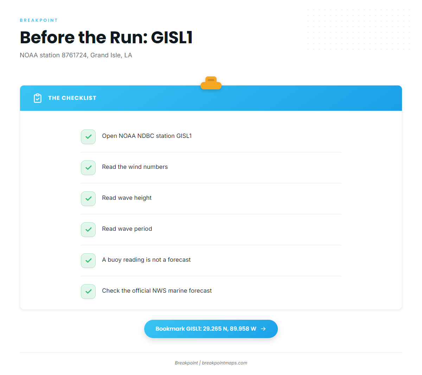
Task: Toggle 'A buoy reading is not a forecast' checkbox
Action: [88, 261]
